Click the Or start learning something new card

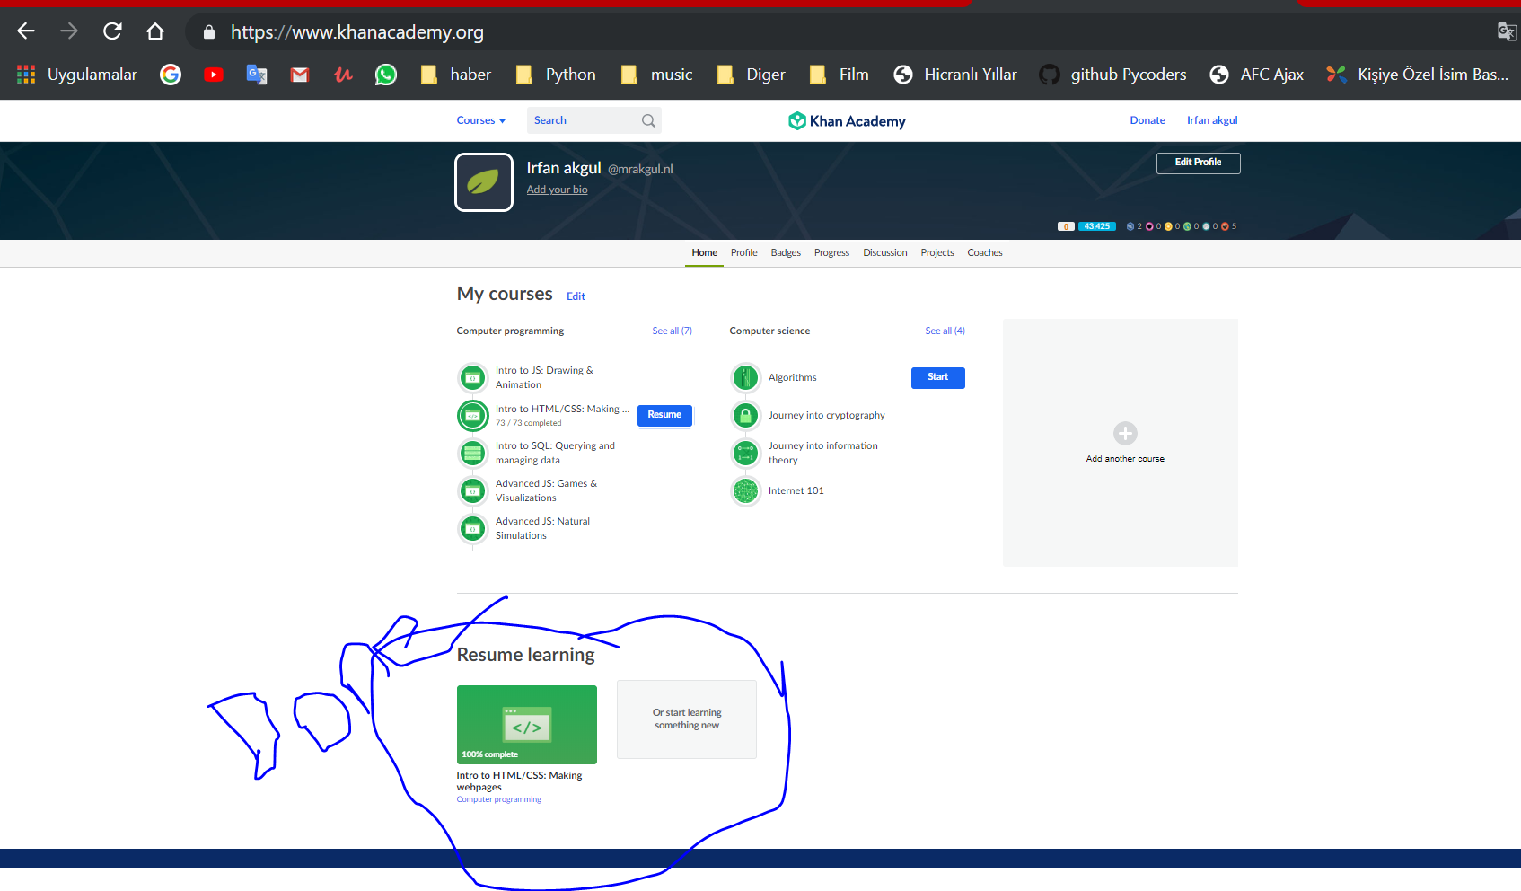(x=687, y=719)
